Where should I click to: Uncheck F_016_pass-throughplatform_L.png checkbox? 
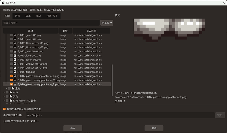[x=11, y=76]
